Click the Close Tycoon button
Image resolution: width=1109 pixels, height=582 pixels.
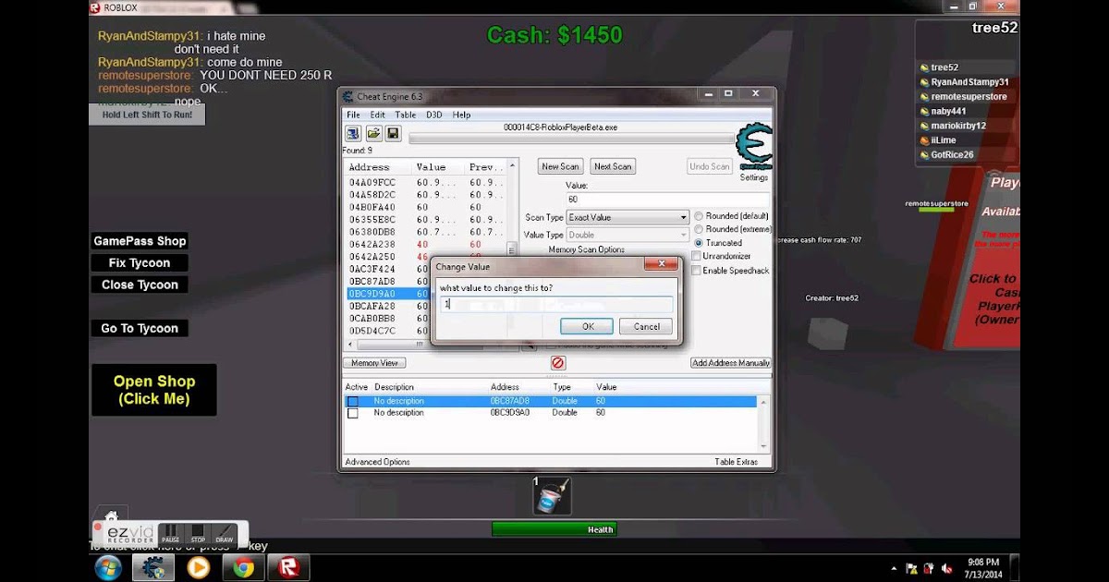click(140, 285)
